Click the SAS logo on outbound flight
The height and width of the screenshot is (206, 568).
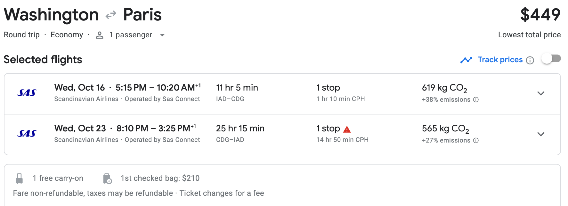pos(27,93)
